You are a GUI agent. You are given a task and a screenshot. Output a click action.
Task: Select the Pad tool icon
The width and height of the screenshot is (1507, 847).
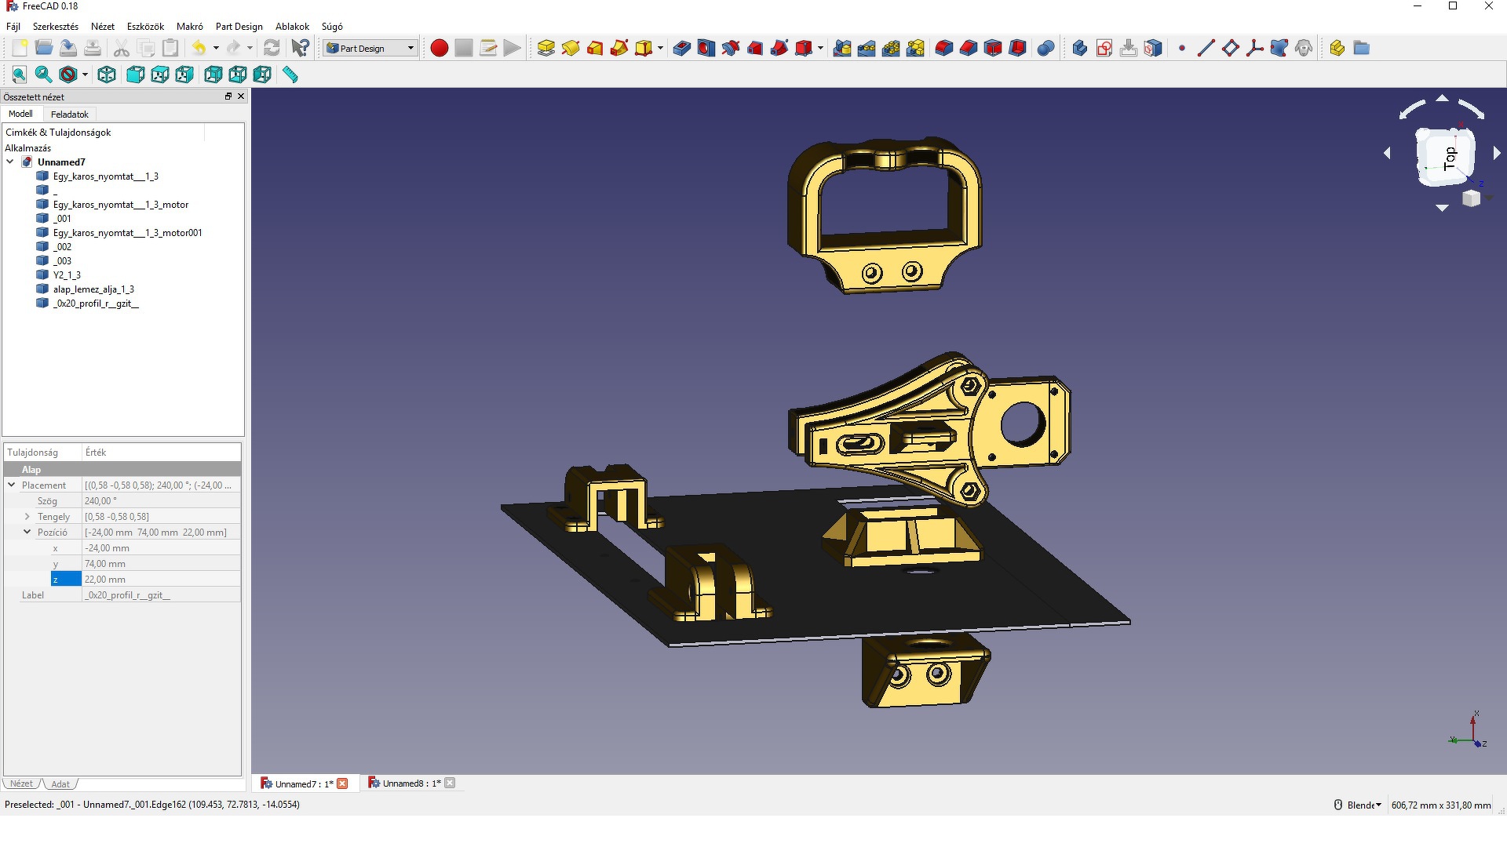pos(546,49)
